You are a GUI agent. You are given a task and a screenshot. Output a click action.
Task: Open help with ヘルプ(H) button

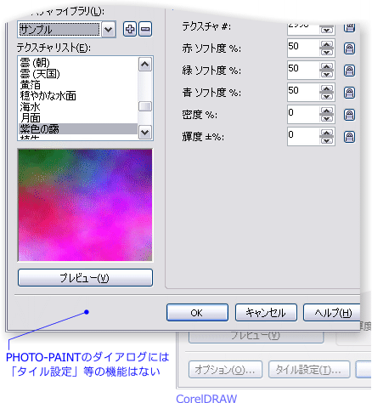pos(332,313)
